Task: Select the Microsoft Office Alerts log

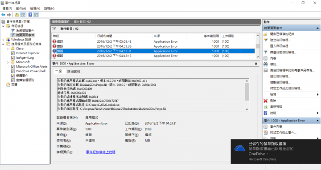Action: click(32, 66)
